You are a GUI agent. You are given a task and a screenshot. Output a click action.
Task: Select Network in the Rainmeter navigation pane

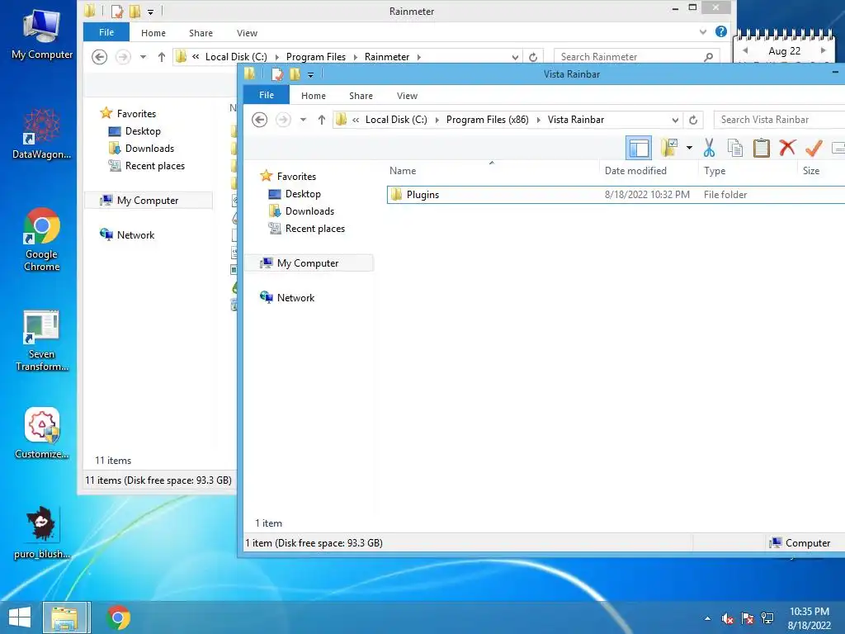click(x=135, y=235)
